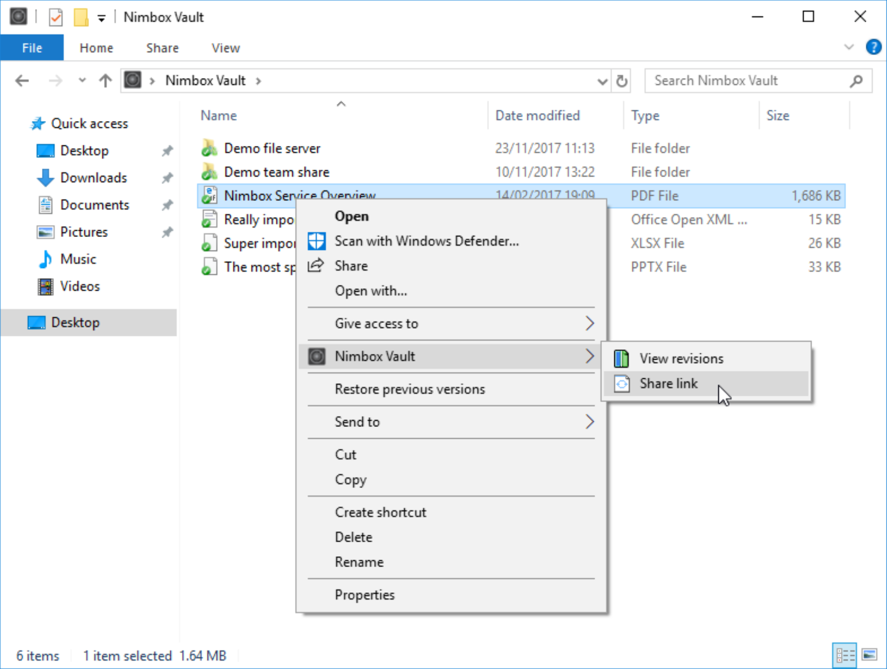Select Quick access in navigation pane
Viewport: 887px width, 669px height.
point(90,124)
